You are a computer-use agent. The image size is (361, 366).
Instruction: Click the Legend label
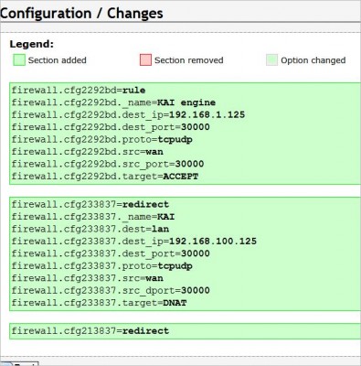click(32, 44)
